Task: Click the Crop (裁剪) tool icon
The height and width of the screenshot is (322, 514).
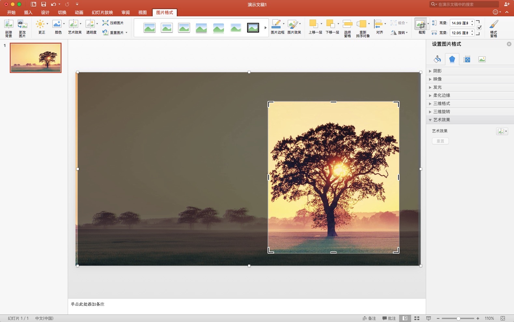Action: tap(420, 24)
